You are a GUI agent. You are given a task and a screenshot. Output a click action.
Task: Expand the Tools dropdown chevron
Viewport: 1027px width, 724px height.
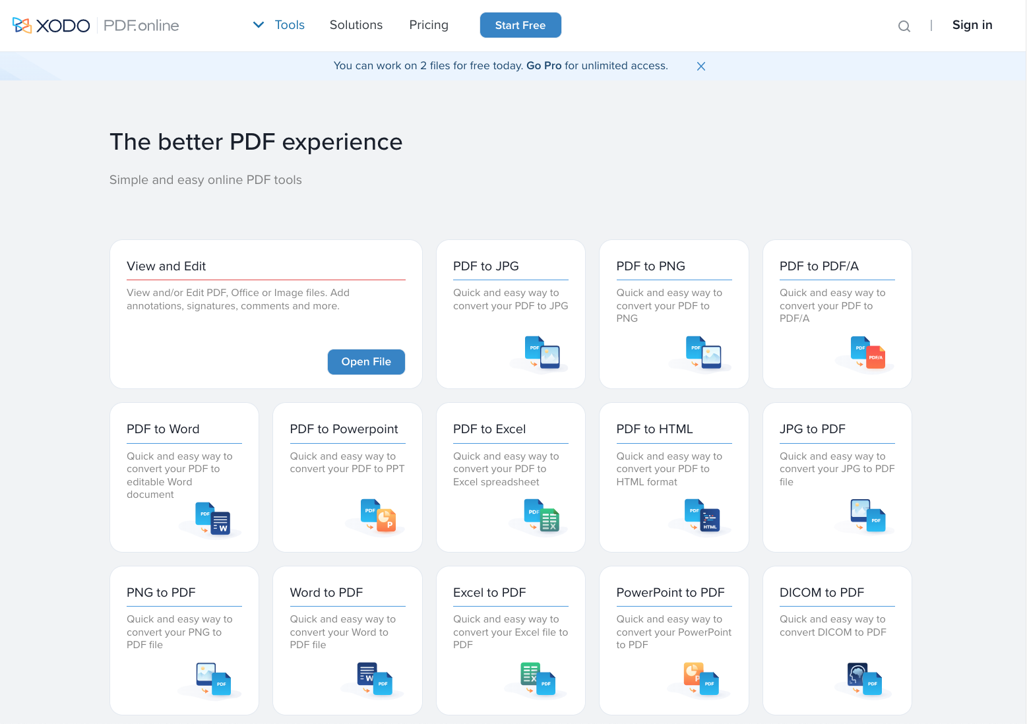259,25
